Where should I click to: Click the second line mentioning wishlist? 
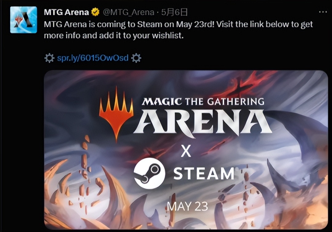(x=113, y=36)
